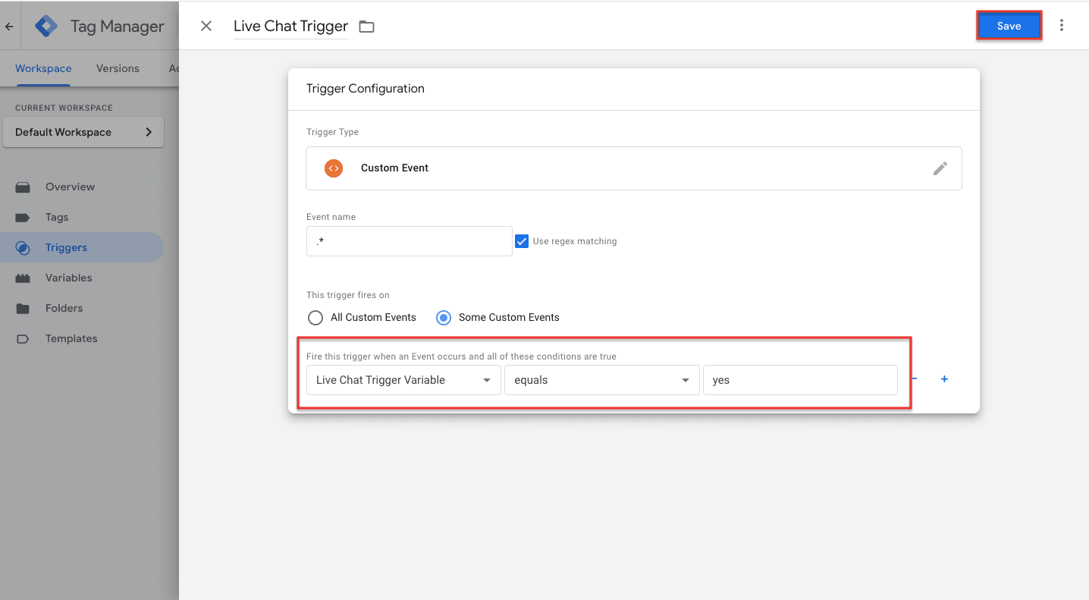Click the pencil edit icon for Trigger Type
1089x600 pixels.
(940, 168)
